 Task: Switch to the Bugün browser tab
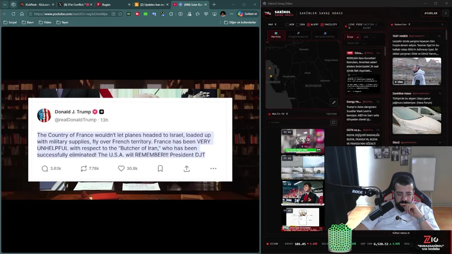pyautogui.click(x=113, y=5)
